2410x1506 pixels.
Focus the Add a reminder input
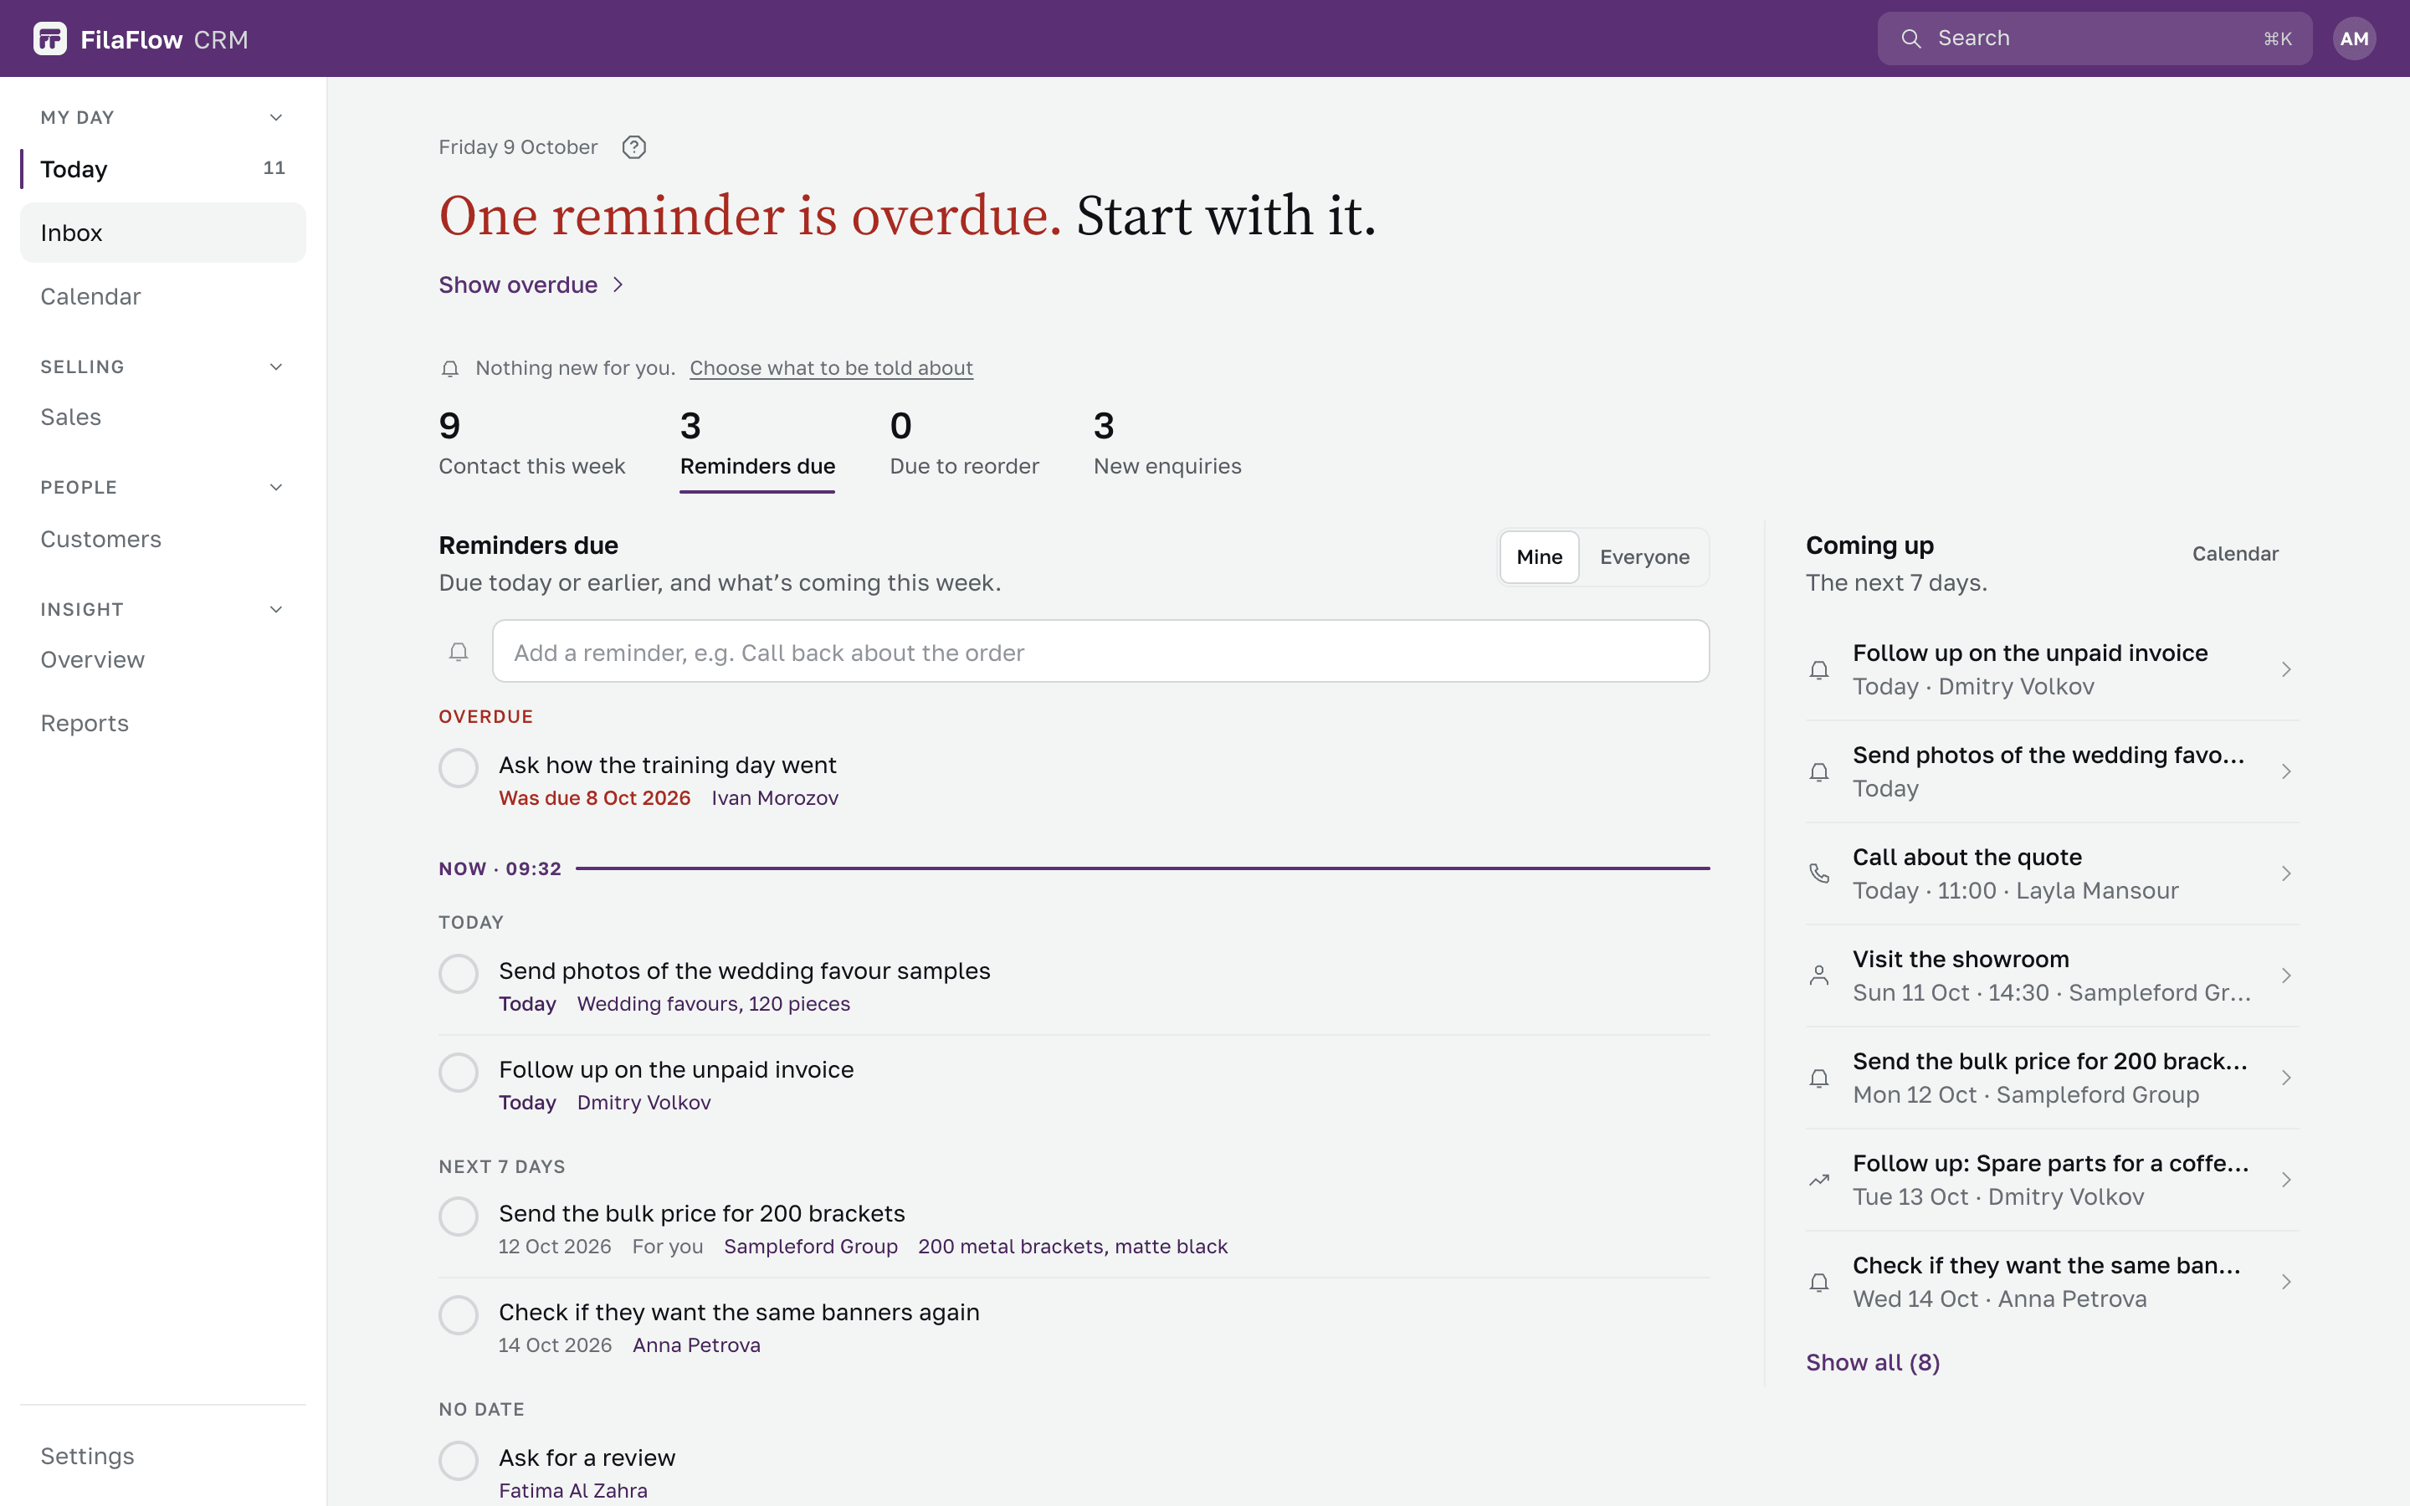(1100, 652)
